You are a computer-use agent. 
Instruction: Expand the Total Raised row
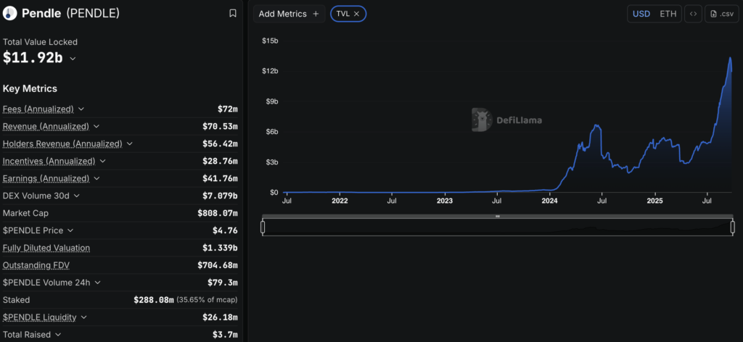pos(58,335)
